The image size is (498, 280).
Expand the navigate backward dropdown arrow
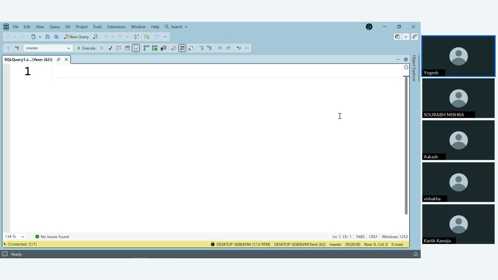pyautogui.click(x=15, y=37)
